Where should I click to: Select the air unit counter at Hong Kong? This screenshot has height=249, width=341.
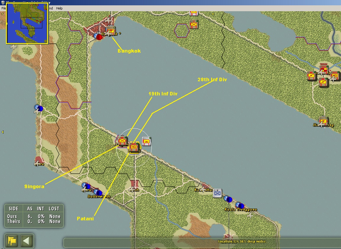click(x=323, y=121)
